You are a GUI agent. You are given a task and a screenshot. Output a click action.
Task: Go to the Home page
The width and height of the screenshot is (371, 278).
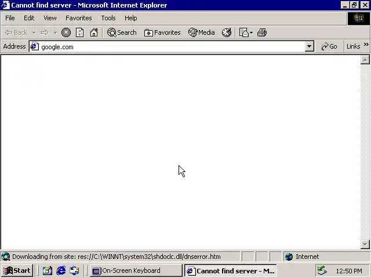click(x=94, y=32)
